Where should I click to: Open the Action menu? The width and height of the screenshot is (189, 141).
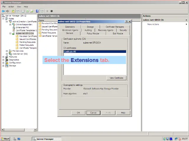11,6
